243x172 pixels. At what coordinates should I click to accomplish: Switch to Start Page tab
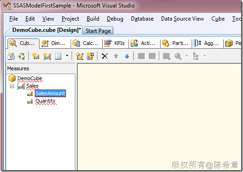tap(98, 31)
